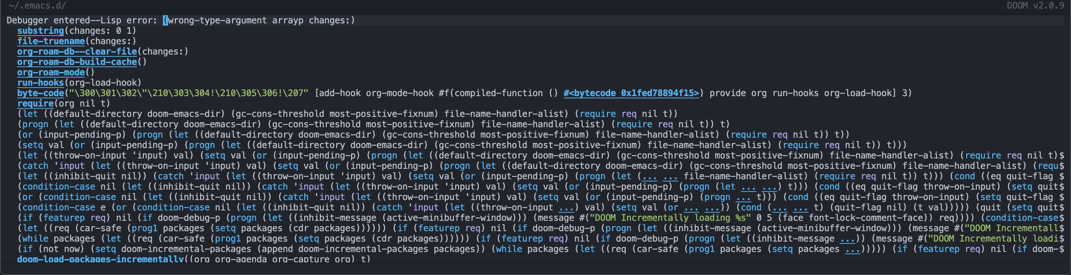The image size is (1071, 275).
Task: Click "(changes: 0 1)" arguments after substring
Action: click(100, 31)
